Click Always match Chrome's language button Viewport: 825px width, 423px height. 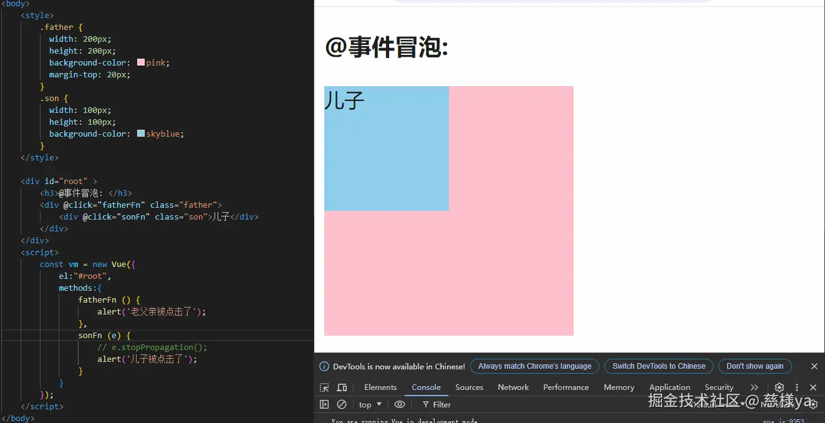point(534,366)
